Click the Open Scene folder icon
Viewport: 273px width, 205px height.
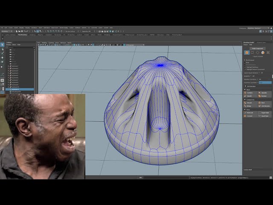(19, 31)
